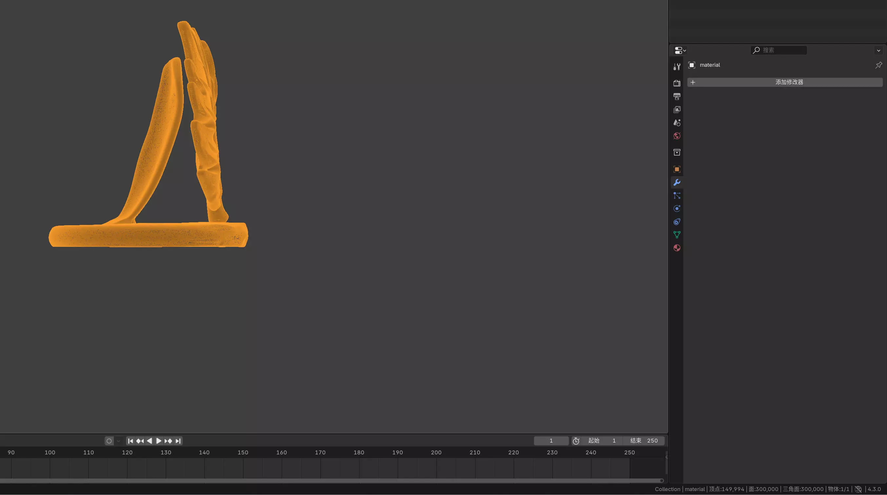Open the Scene properties tab
The image size is (887, 495).
677,123
